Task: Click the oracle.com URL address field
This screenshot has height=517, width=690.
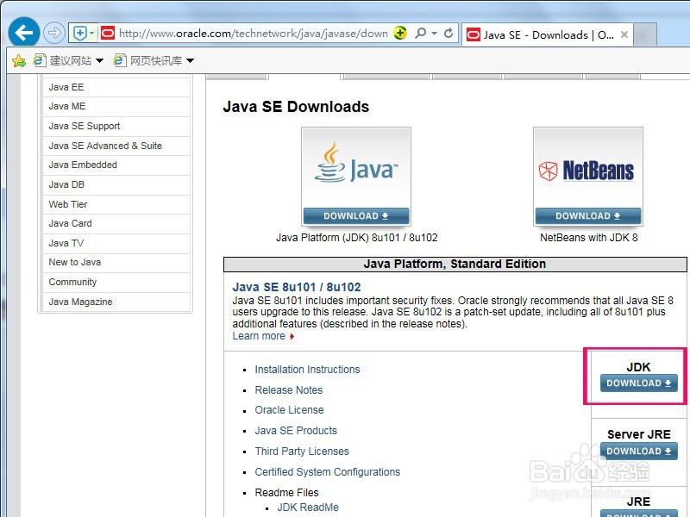Action: (x=253, y=34)
